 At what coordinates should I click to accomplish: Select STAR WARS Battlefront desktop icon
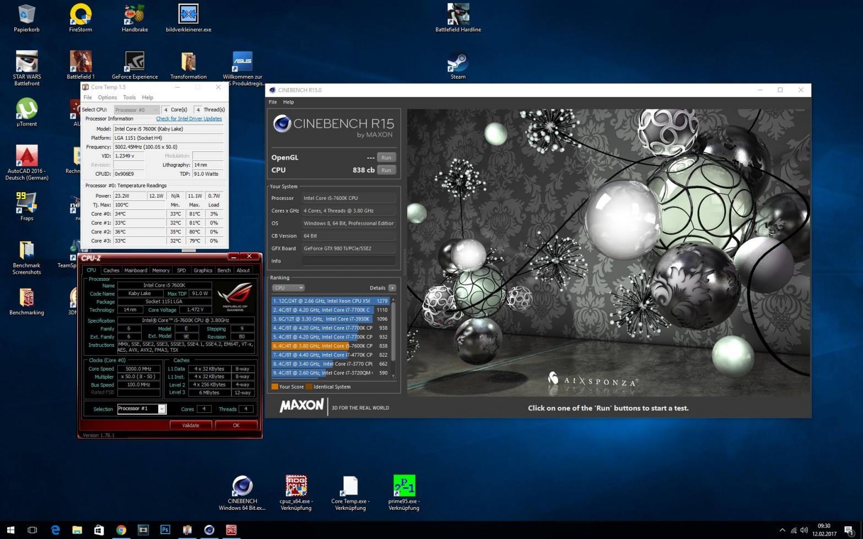(26, 68)
